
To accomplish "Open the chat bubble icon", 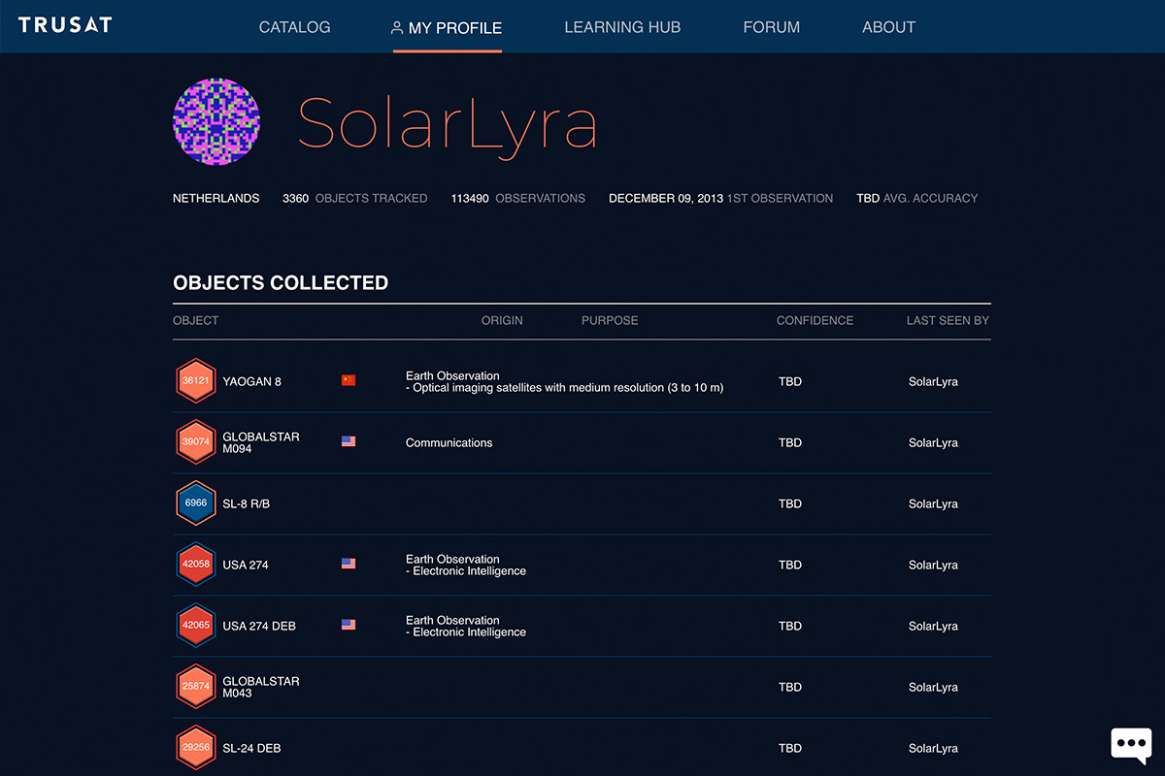I will [1131, 745].
